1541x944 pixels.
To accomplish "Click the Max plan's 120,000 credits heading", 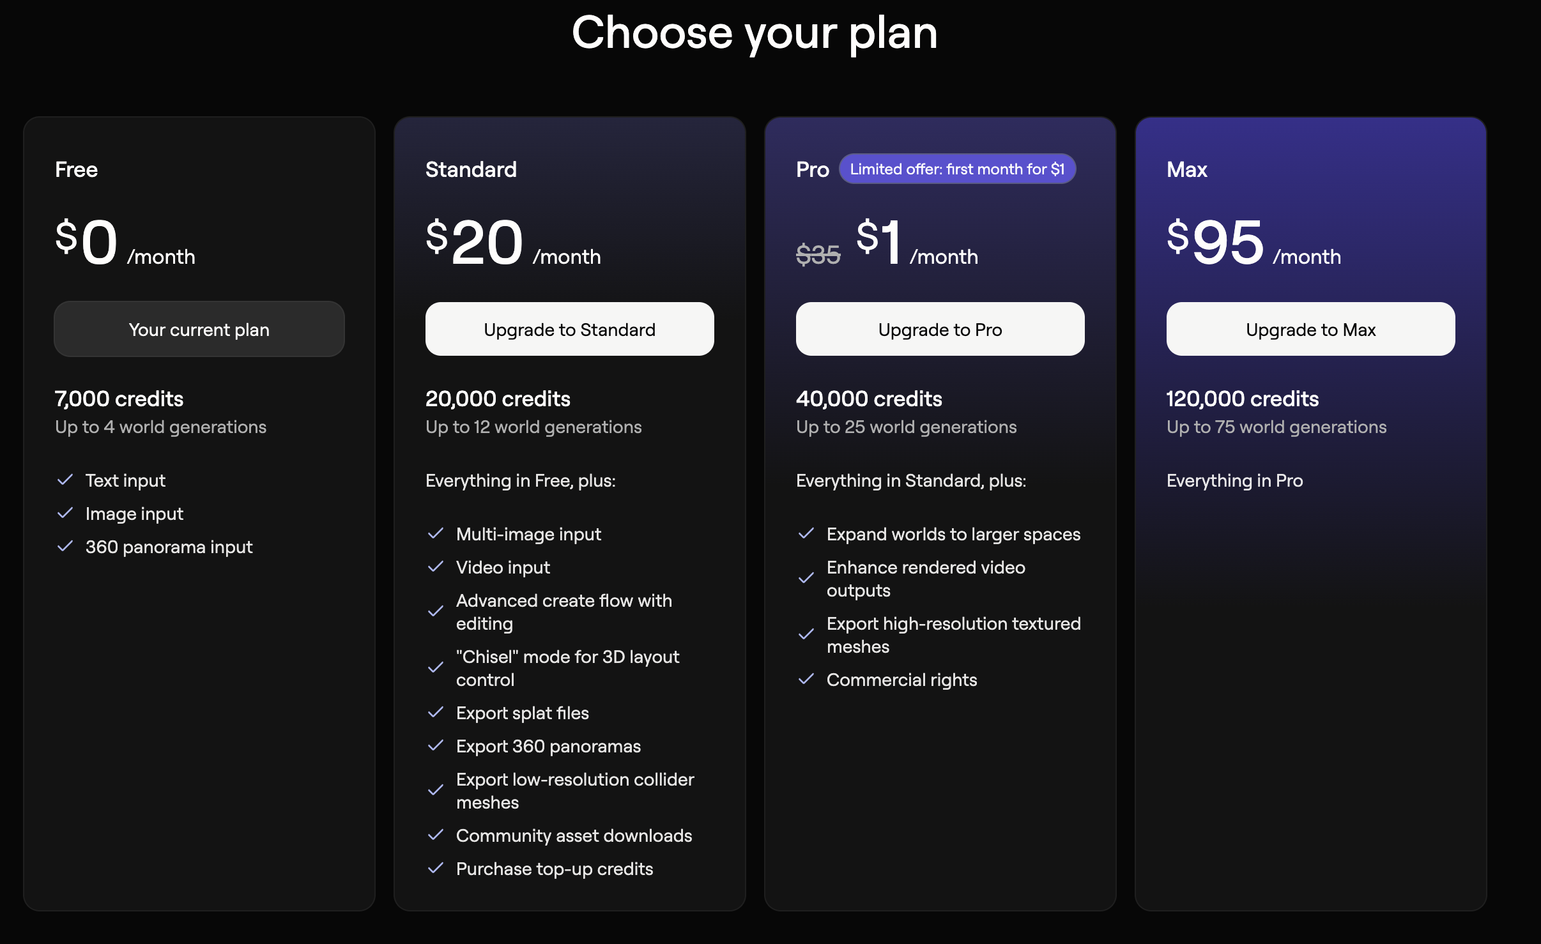I will (x=1242, y=399).
